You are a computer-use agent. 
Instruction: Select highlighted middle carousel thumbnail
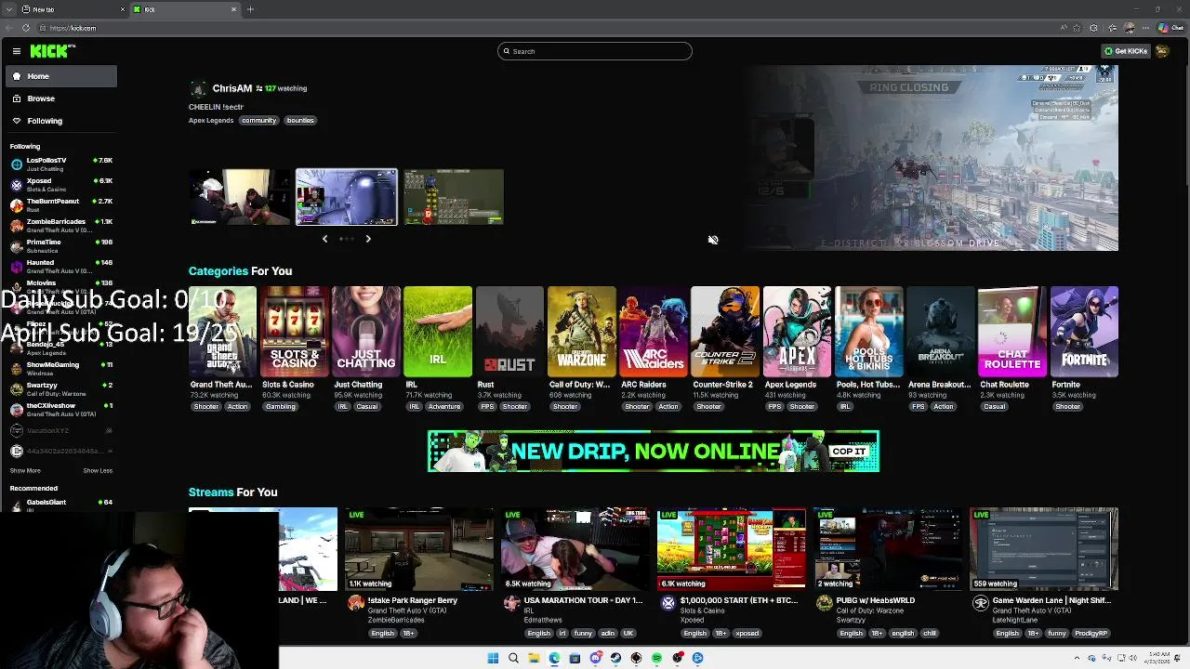click(347, 197)
